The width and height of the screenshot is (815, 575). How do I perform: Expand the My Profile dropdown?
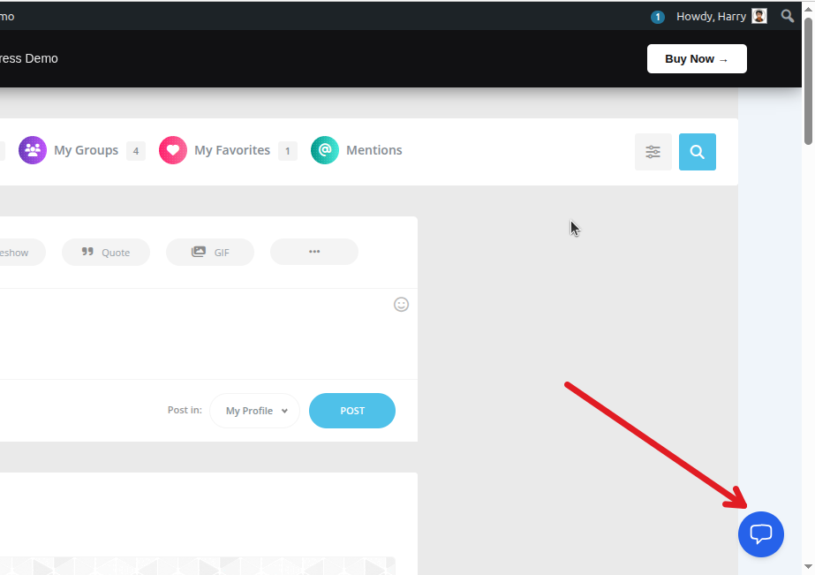pyautogui.click(x=255, y=411)
